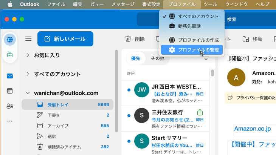276x155 pixels.
Task: Open the ビュー menu
Action: point(97,4)
